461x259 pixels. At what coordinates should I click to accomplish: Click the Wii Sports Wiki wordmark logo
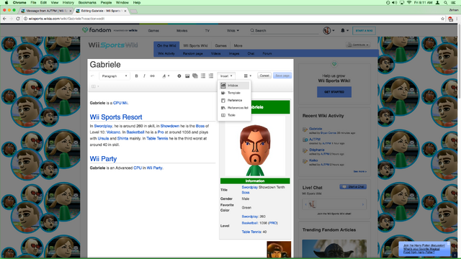click(x=113, y=45)
